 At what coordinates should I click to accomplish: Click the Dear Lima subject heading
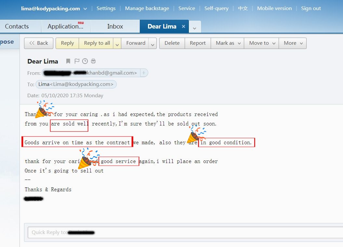coord(43,61)
